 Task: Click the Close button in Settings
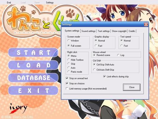(x=132, y=87)
